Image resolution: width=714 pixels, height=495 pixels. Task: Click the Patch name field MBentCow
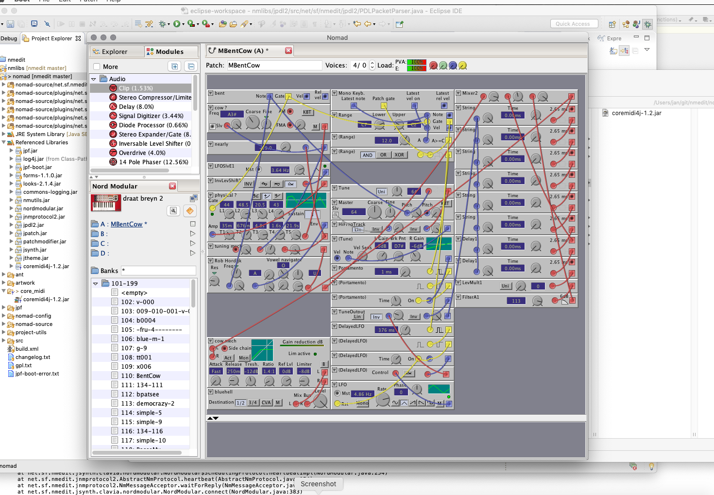(x=274, y=65)
